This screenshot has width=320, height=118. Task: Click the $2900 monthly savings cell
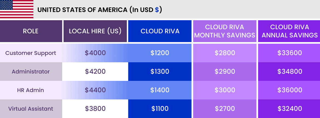pyautogui.click(x=225, y=72)
